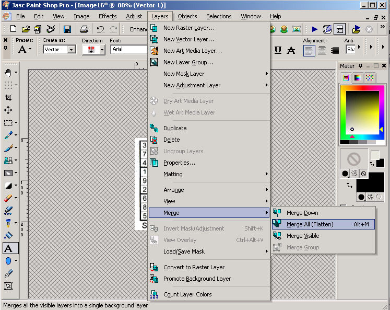Select the Crop tool

(x=8, y=98)
